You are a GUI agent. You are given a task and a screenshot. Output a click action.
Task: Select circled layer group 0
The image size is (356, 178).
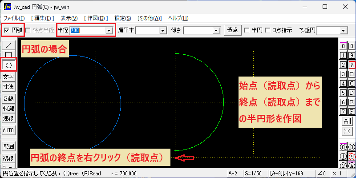[x=343, y=147]
